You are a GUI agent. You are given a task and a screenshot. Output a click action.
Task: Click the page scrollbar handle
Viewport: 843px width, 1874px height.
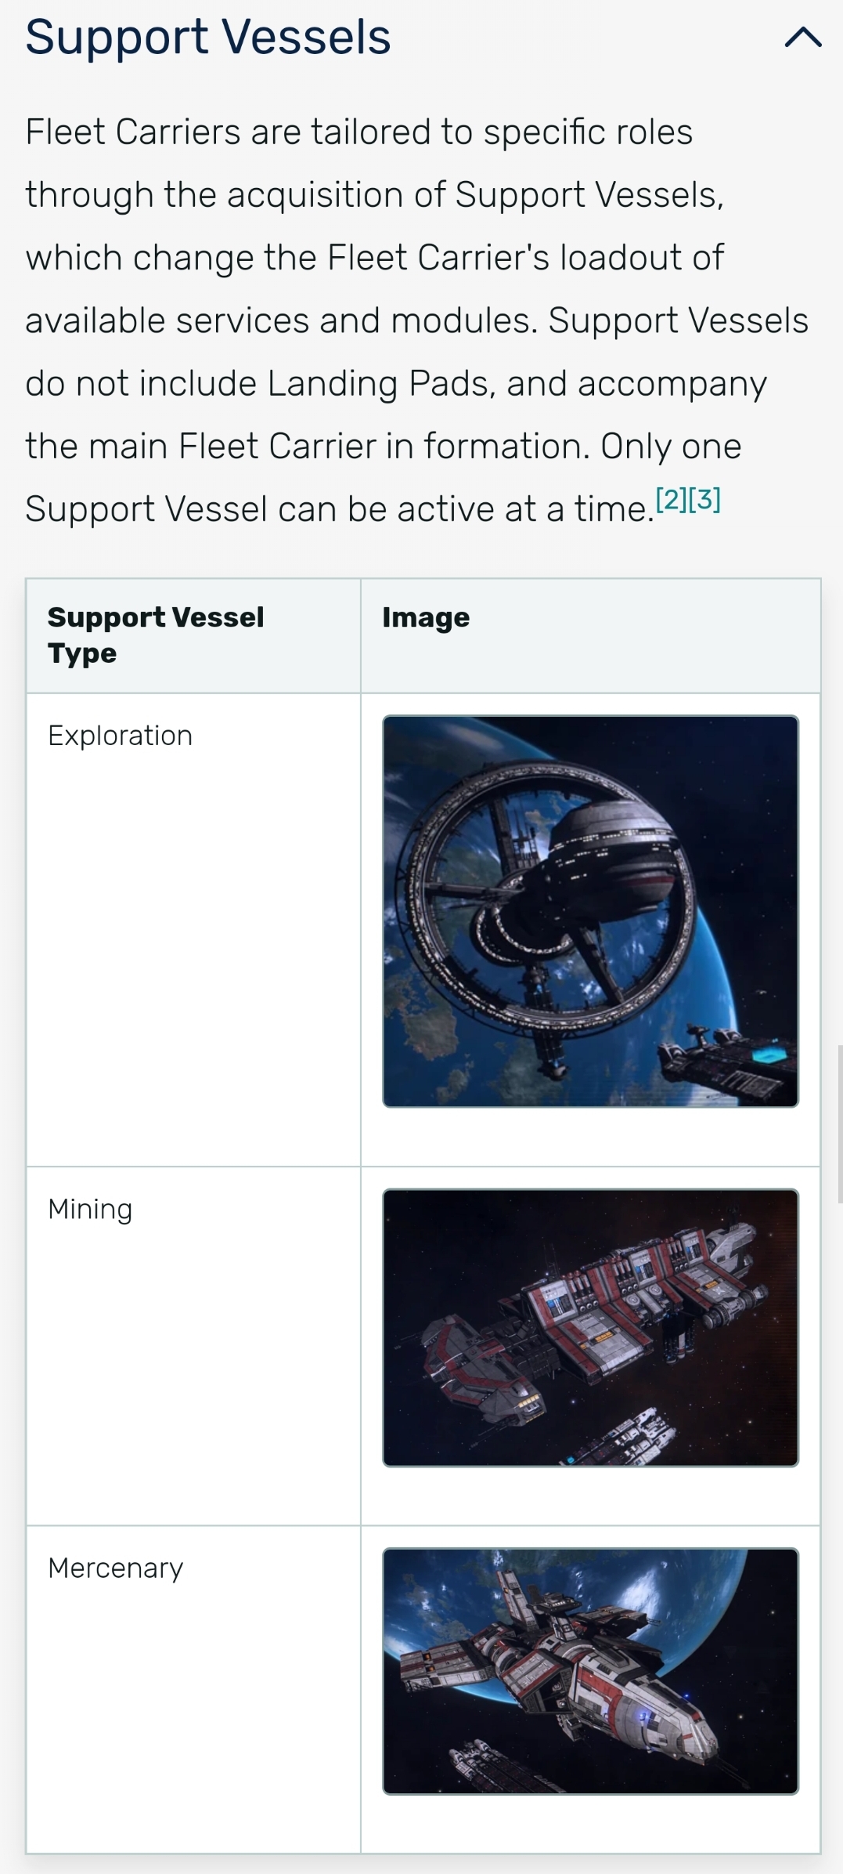pyautogui.click(x=840, y=1123)
